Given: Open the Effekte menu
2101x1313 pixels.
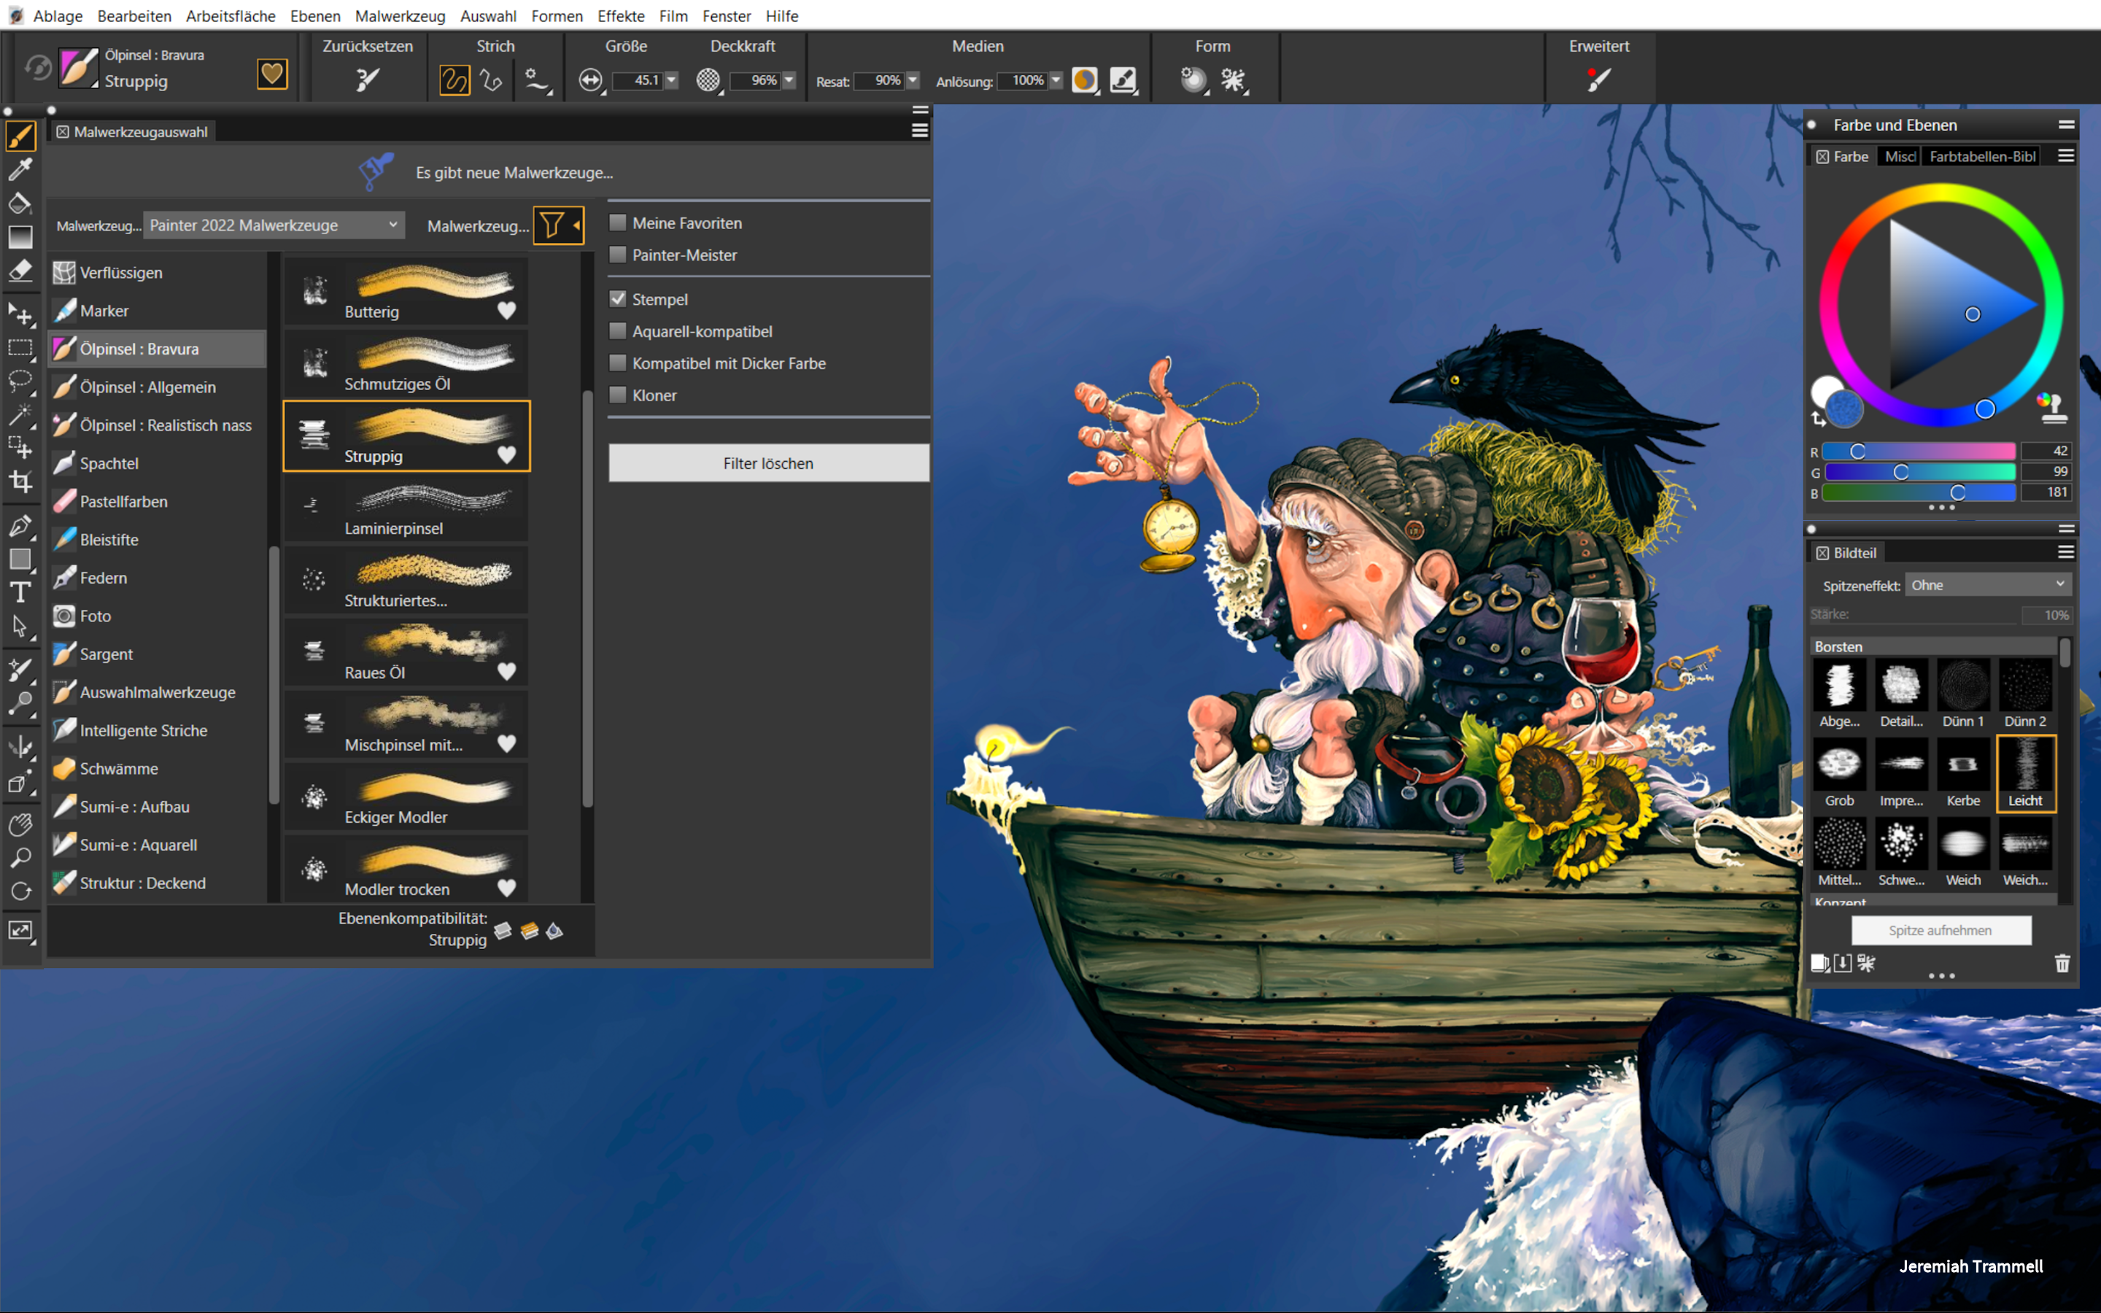Looking at the screenshot, I should (x=621, y=15).
